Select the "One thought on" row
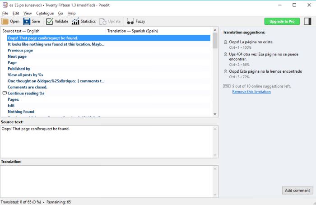The width and height of the screenshot is (316, 205). [109, 81]
